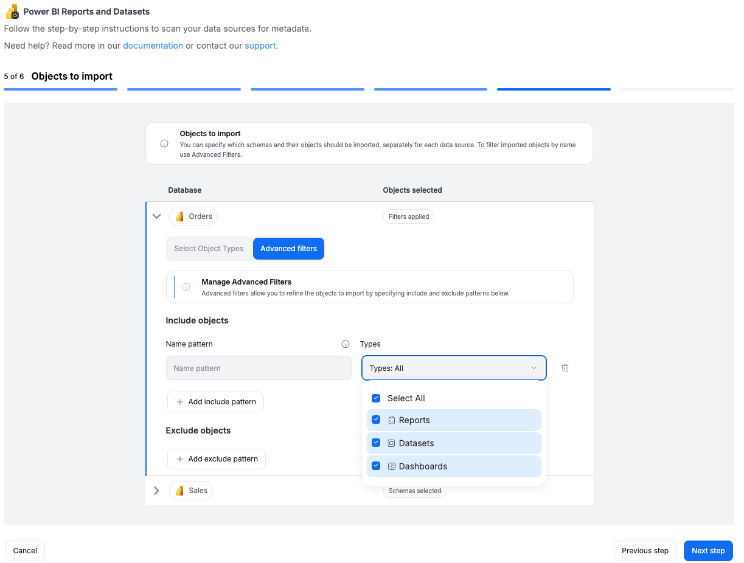This screenshot has width=744, height=563.
Task: Click the Sales database chip
Action: [191, 491]
